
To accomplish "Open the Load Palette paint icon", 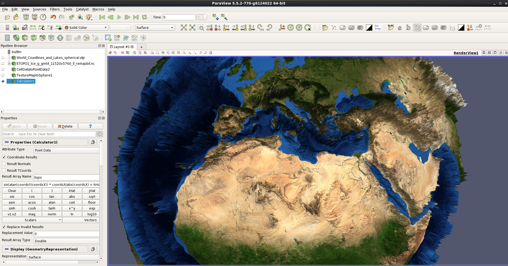I will 89,17.
